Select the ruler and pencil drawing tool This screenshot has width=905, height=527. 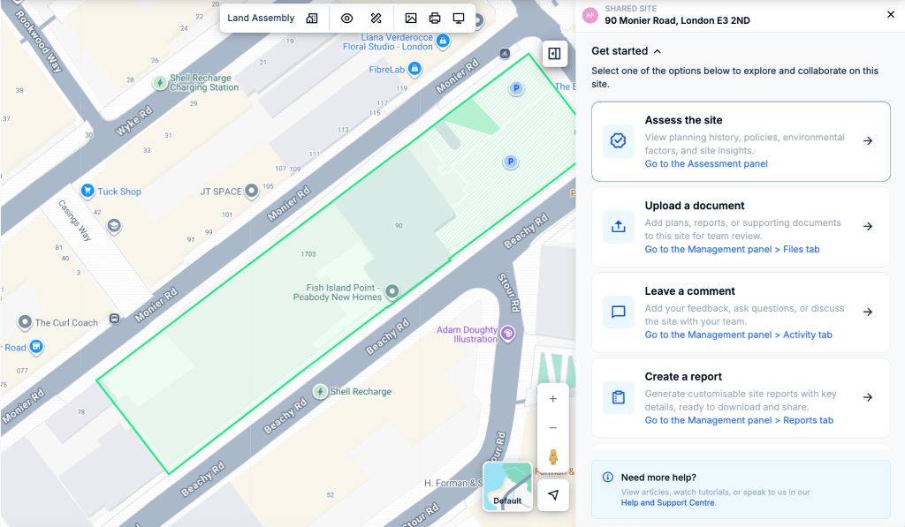(x=376, y=19)
